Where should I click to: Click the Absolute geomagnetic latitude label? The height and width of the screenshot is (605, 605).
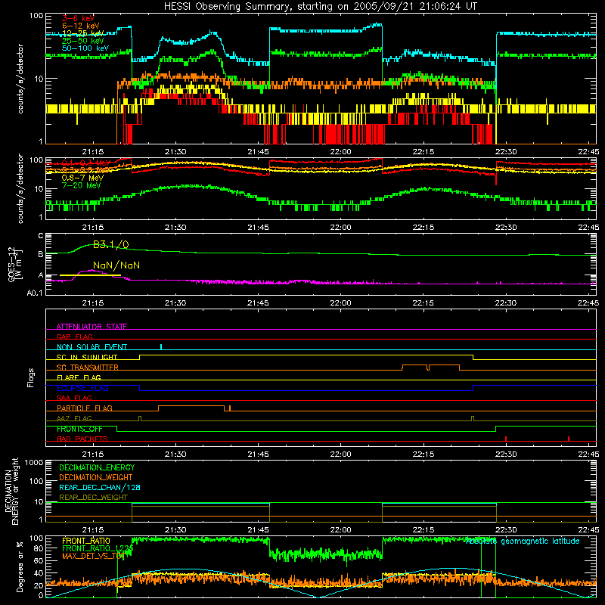coord(523,541)
